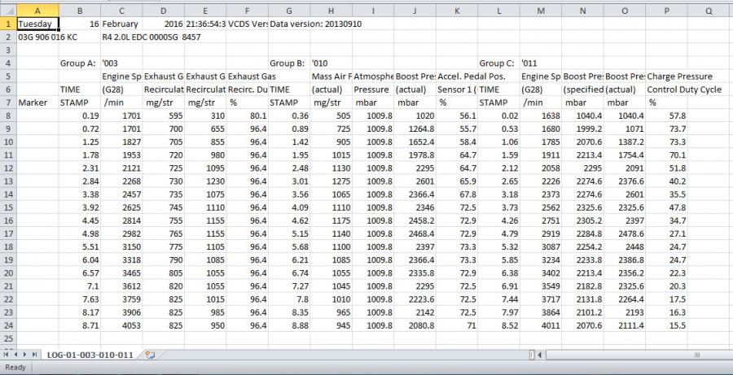This screenshot has height=375, width=733.
Task: Open the LOG-01-003-010-011 sheet tab
Action: click(91, 355)
